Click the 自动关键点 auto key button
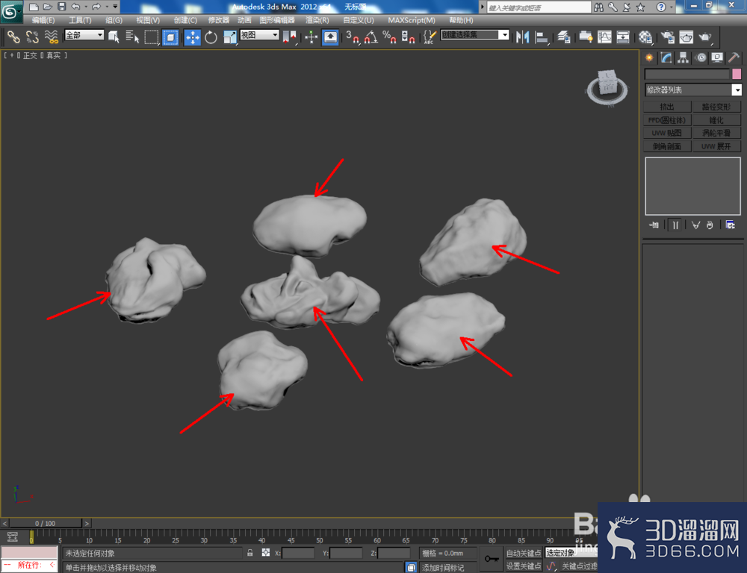This screenshot has height=573, width=747. click(523, 553)
